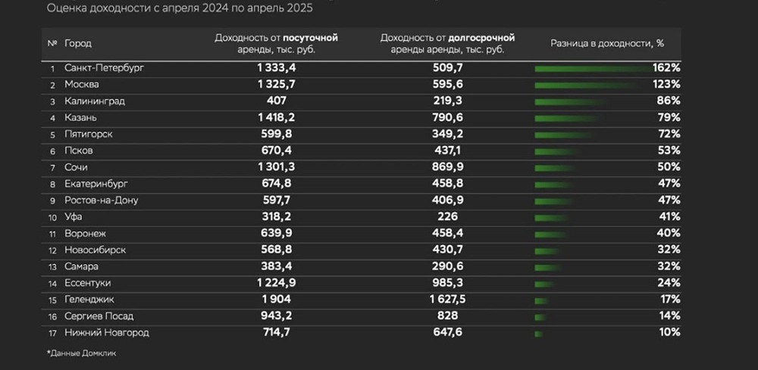Click the Оценка доходности subtitle text
The height and width of the screenshot is (370, 758).
click(x=179, y=10)
